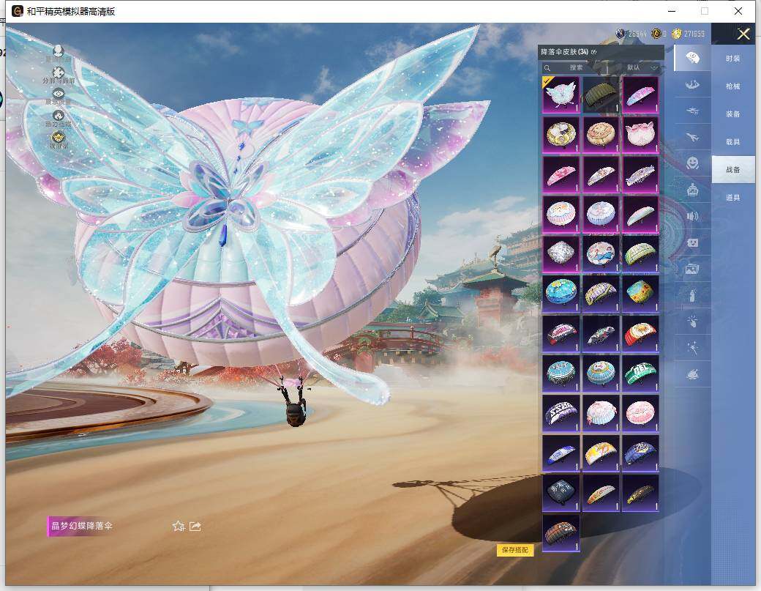
Task: Select the parachute skins category icon
Action: pos(691,57)
